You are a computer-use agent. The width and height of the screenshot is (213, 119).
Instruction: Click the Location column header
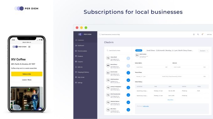[139, 87]
